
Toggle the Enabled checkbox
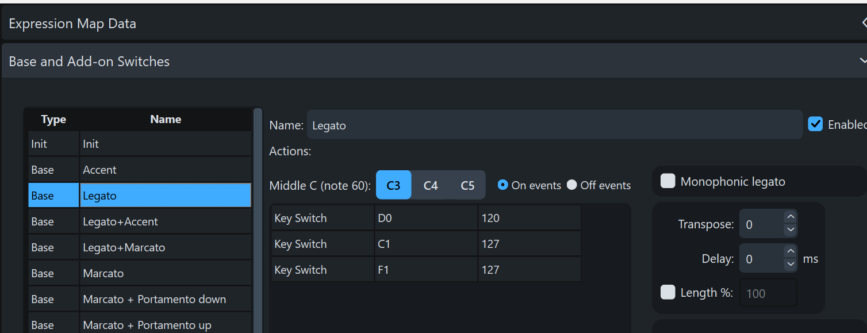click(815, 124)
